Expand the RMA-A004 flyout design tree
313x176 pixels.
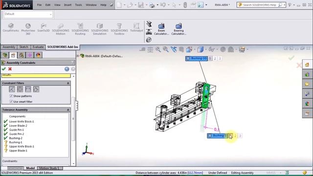[78, 56]
